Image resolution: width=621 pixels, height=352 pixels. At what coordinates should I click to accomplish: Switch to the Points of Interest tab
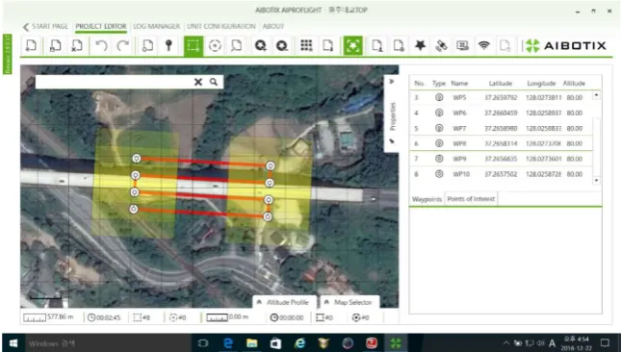pyautogui.click(x=471, y=199)
